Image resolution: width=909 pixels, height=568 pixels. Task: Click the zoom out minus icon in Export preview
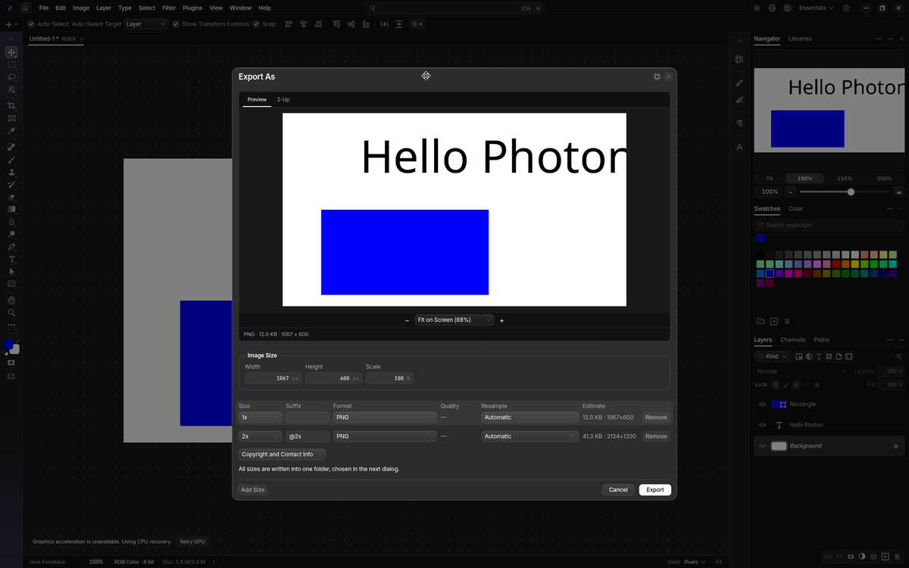pyautogui.click(x=408, y=320)
